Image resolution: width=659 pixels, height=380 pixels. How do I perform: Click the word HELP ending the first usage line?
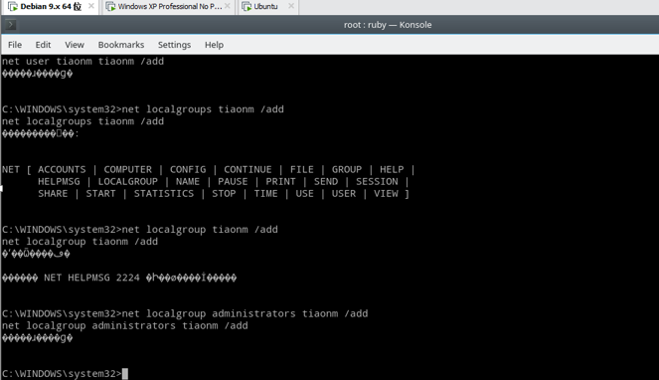click(392, 169)
